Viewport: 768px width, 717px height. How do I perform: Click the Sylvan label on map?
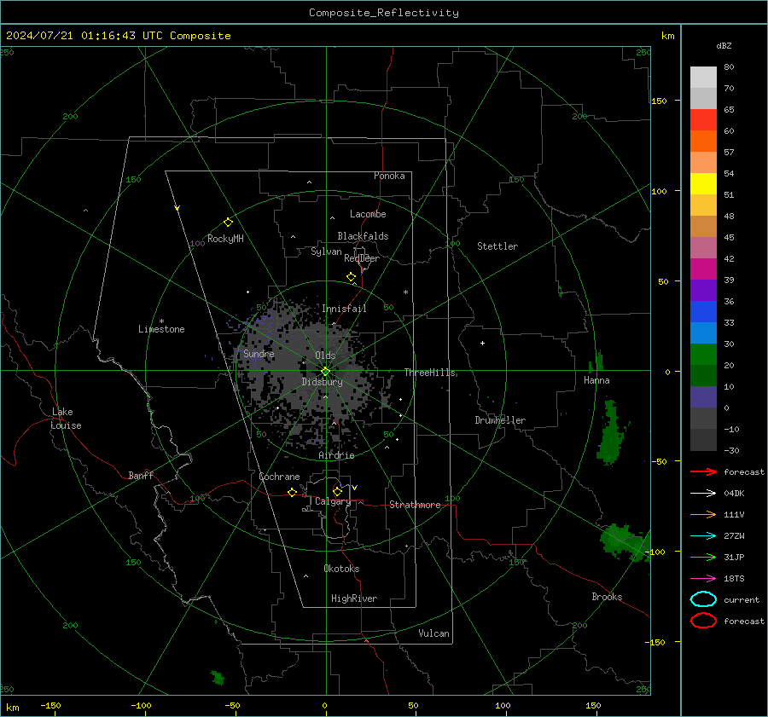click(326, 252)
